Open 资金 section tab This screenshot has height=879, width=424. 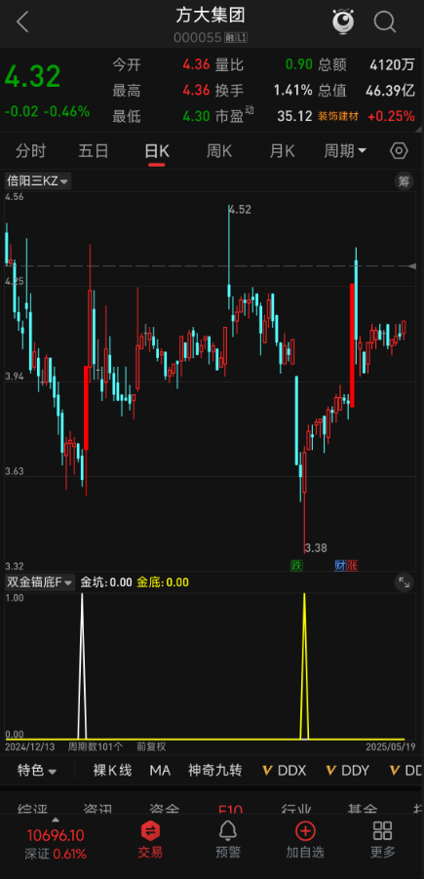[164, 810]
